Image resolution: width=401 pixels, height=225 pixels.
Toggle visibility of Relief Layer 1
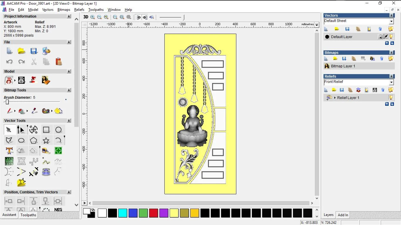click(391, 98)
